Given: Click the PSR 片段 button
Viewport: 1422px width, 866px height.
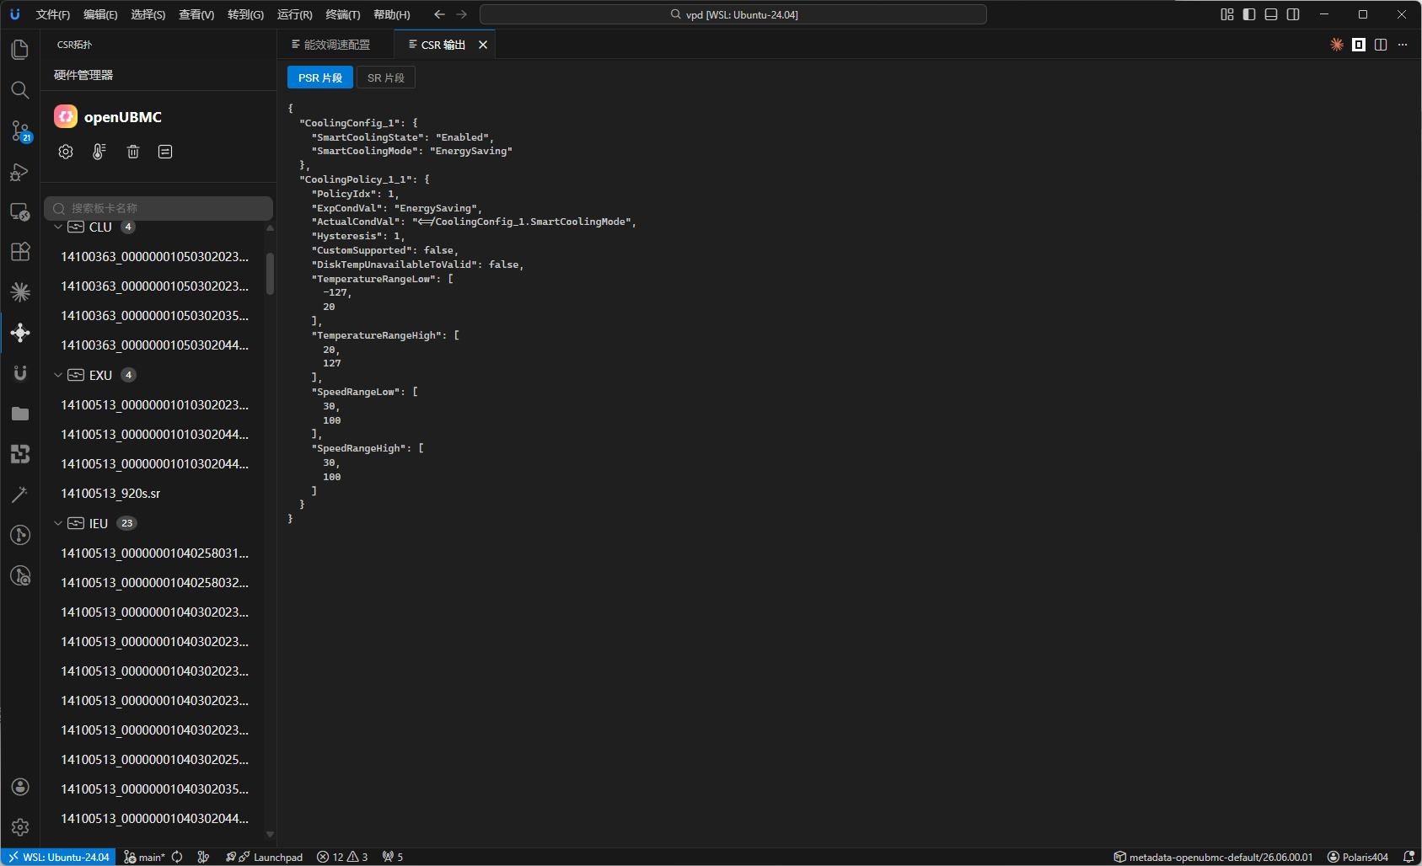Looking at the screenshot, I should point(320,78).
